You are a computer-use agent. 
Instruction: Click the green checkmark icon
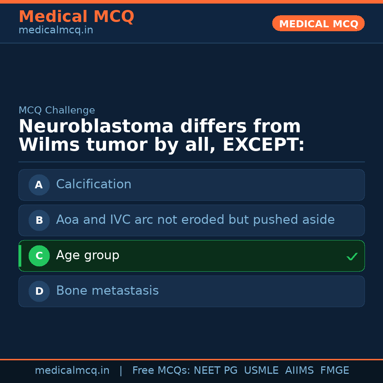[x=352, y=256]
